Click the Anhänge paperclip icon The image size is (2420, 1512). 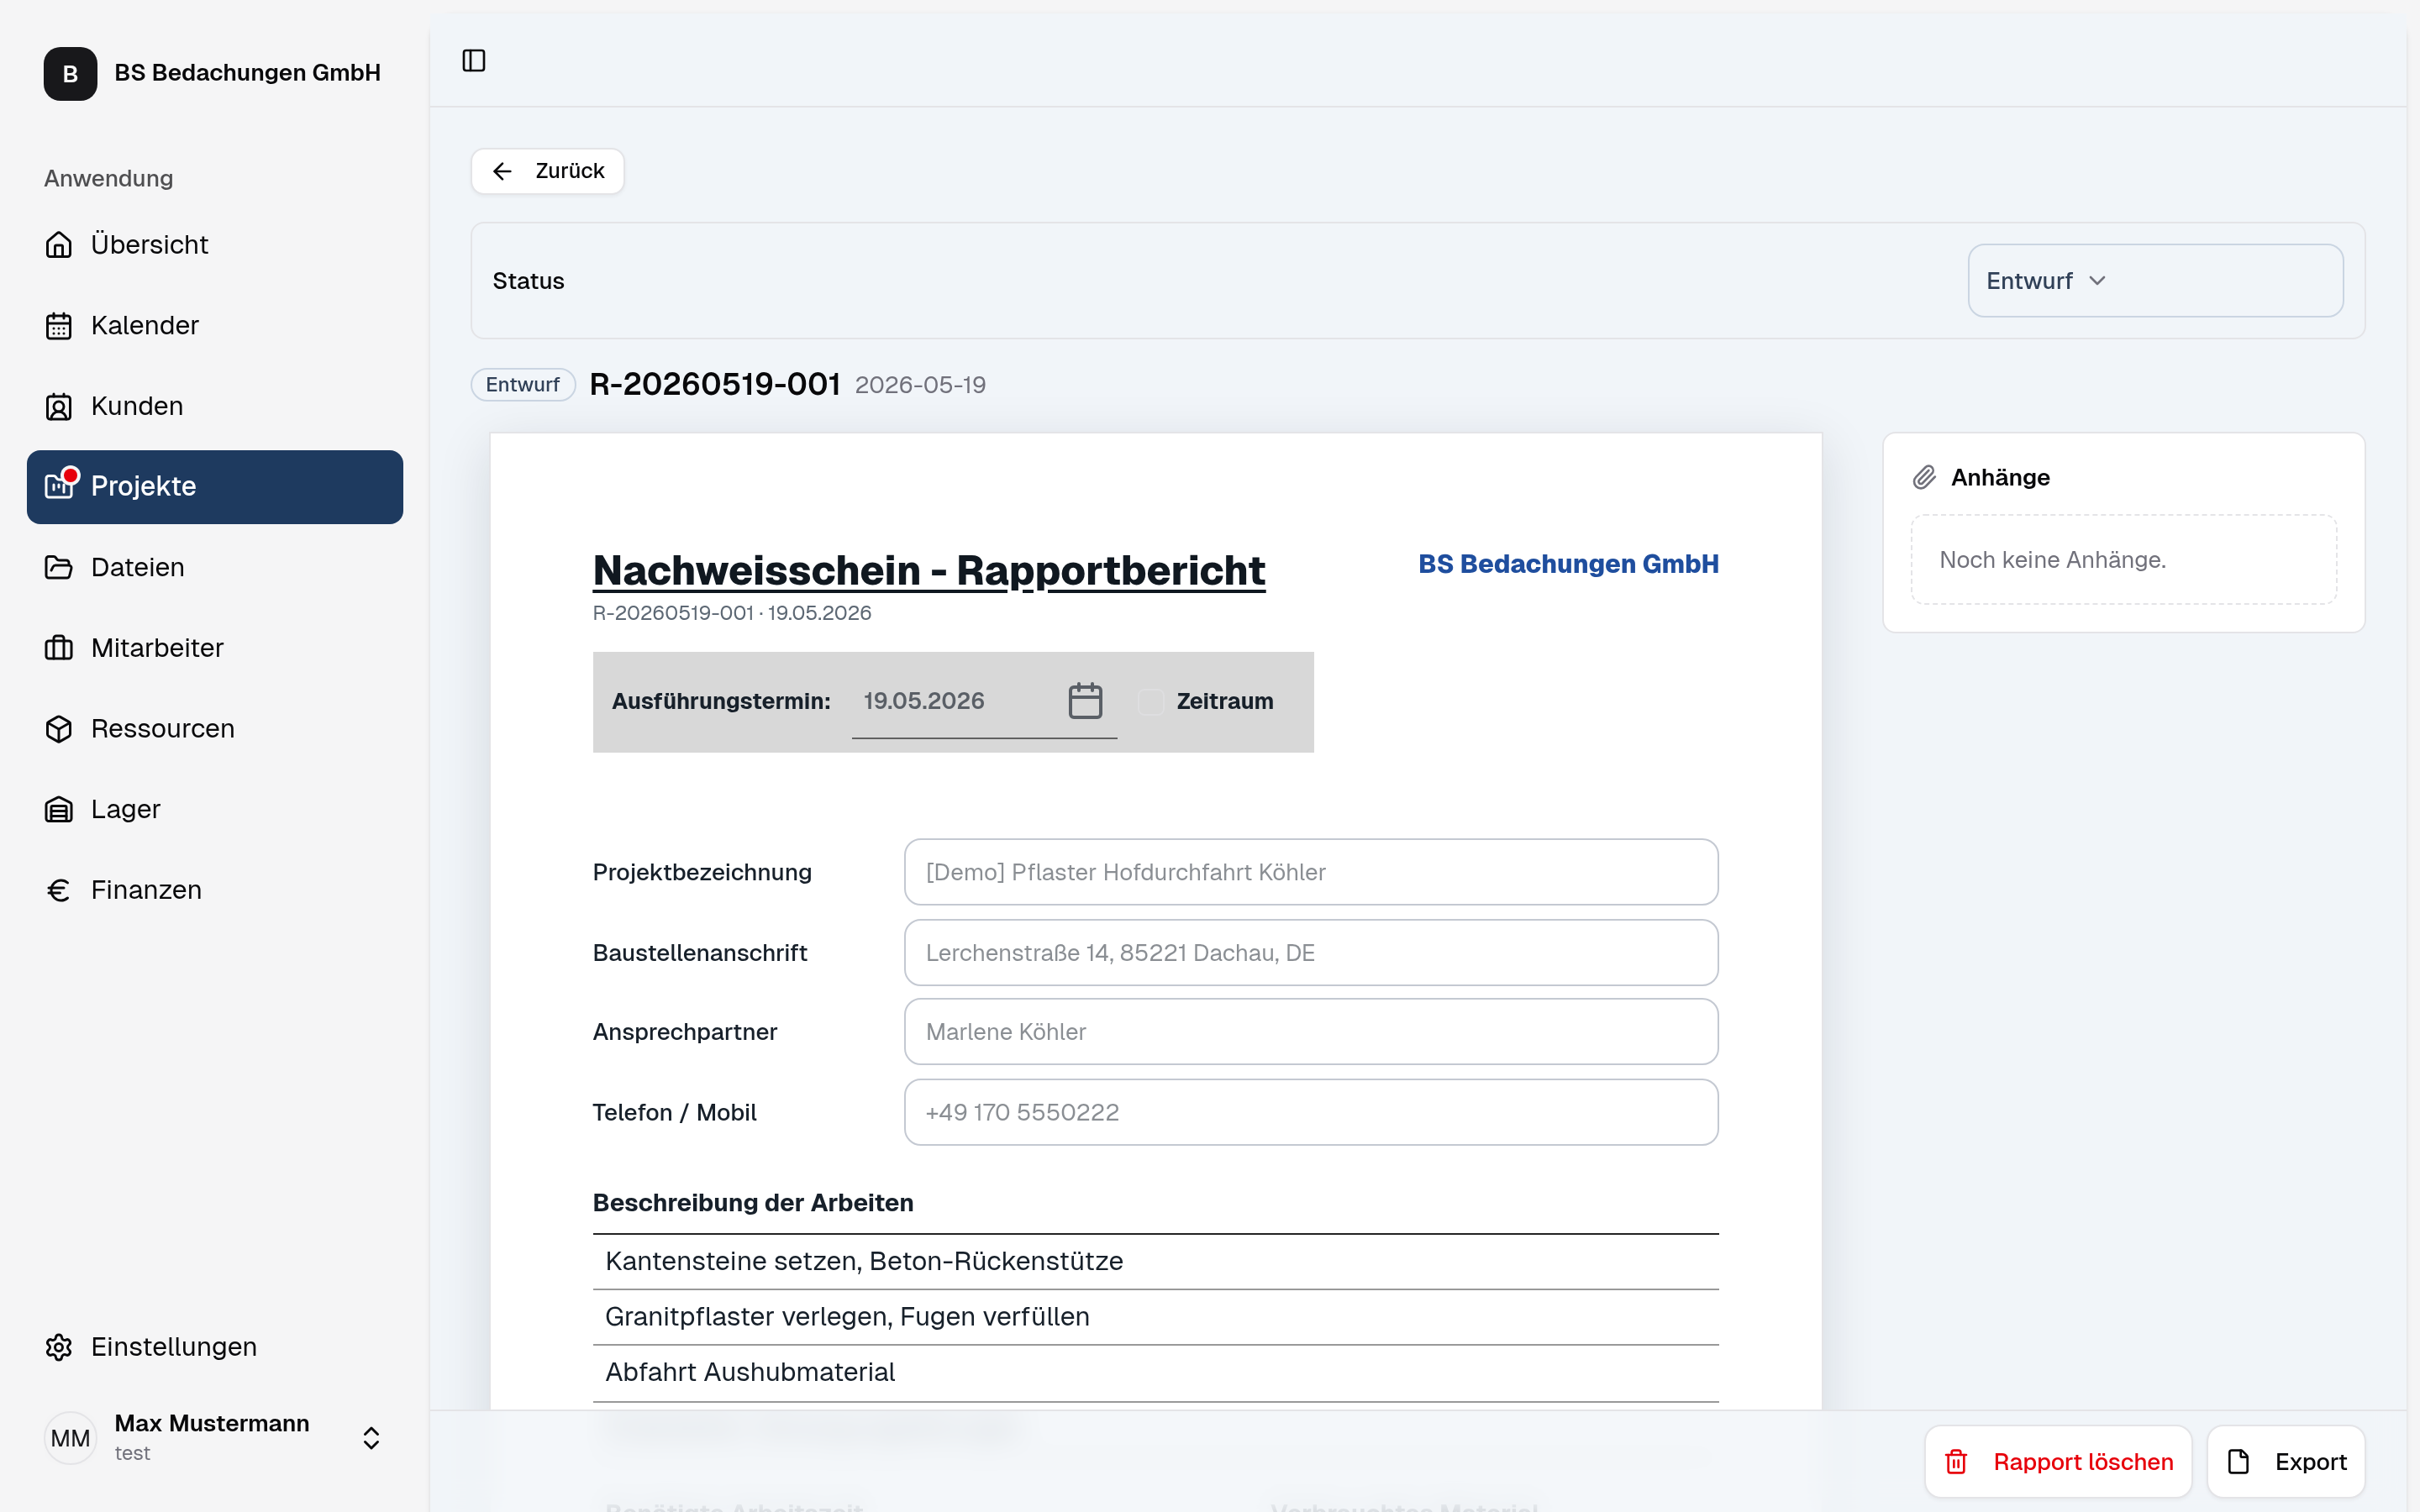1924,477
